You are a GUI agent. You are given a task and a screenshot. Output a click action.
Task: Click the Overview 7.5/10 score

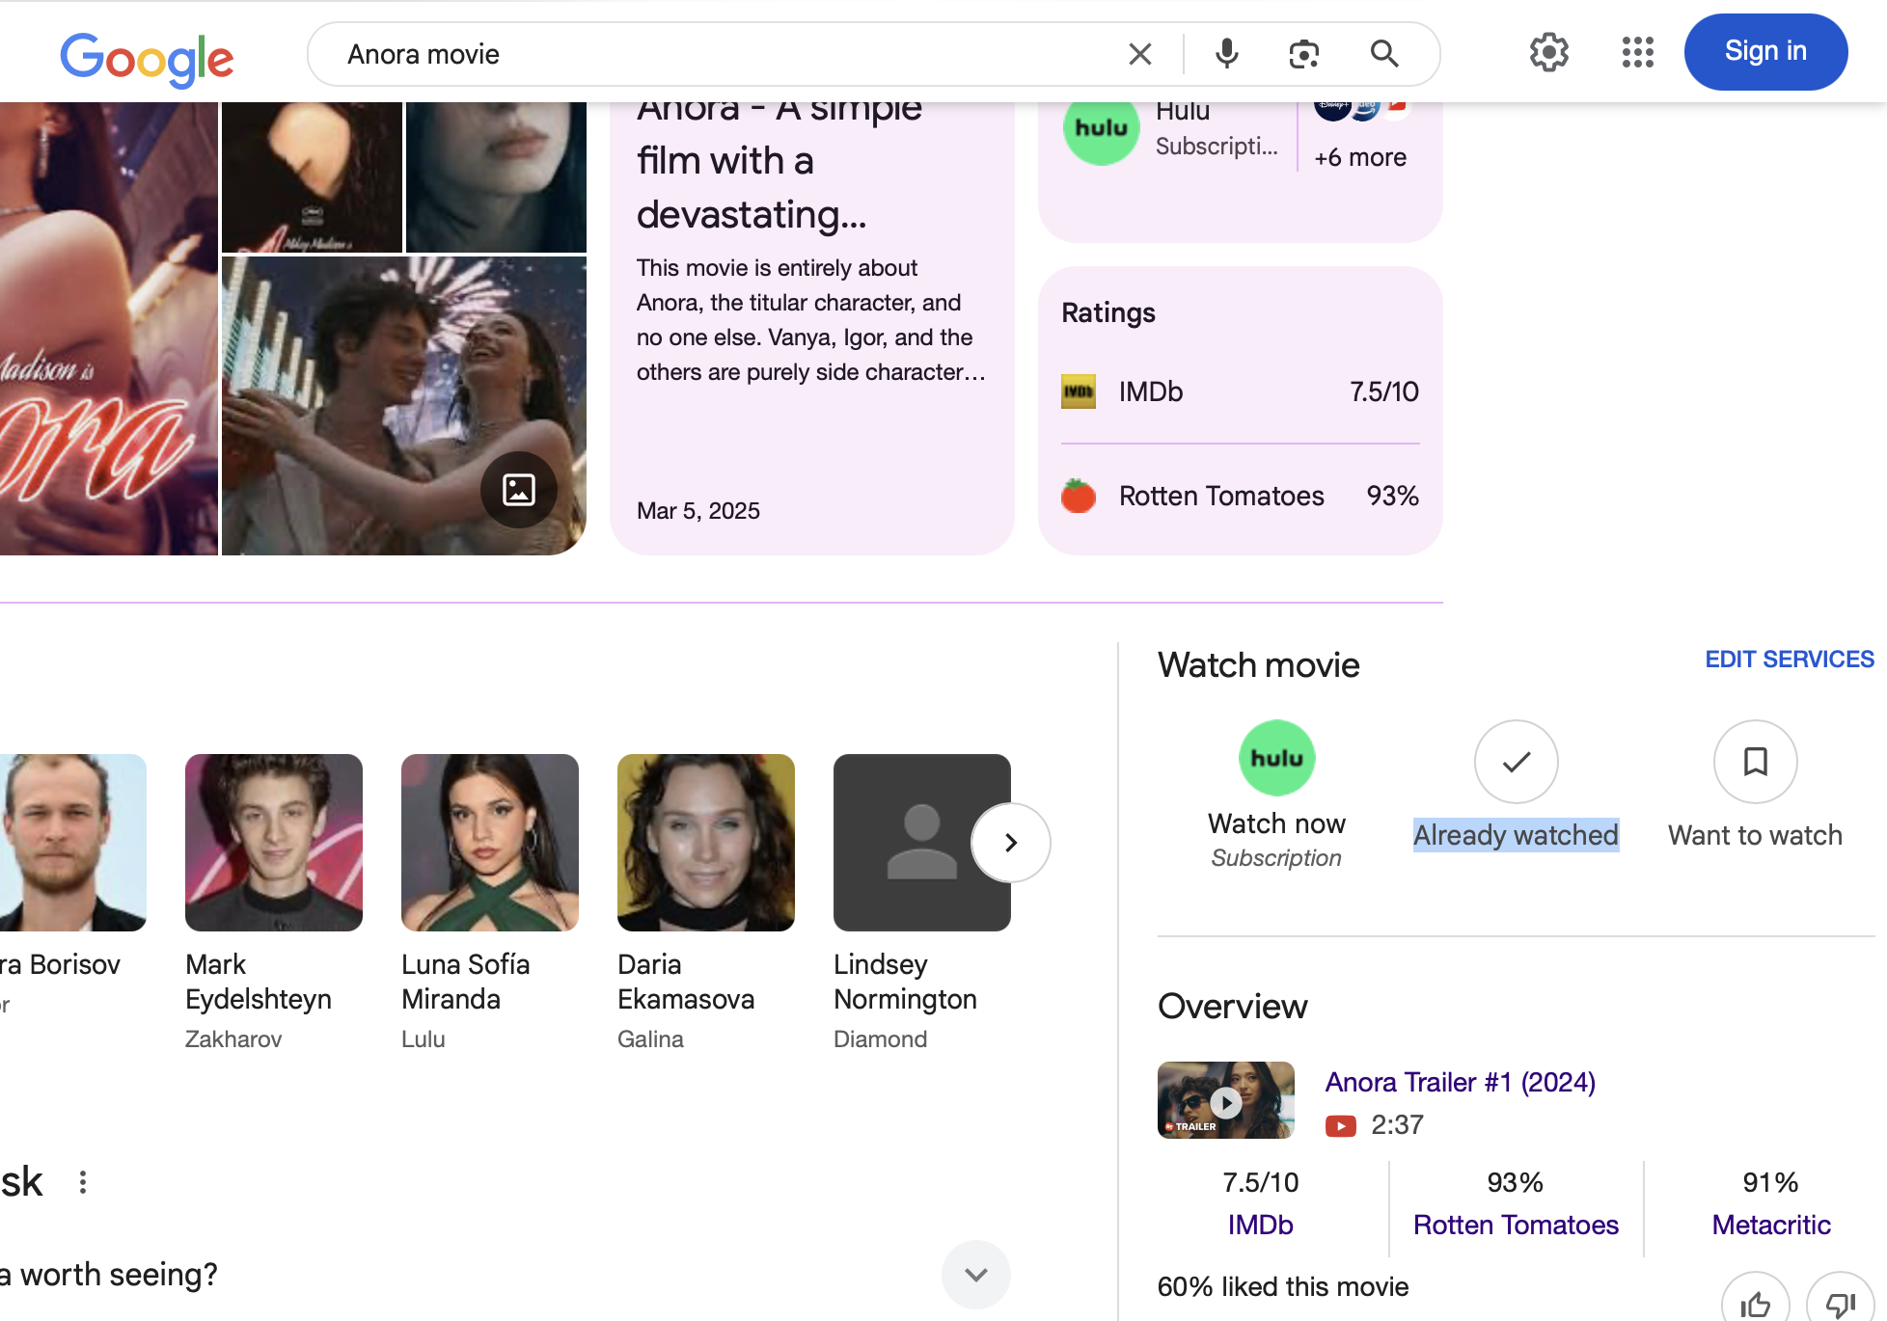tap(1260, 1182)
